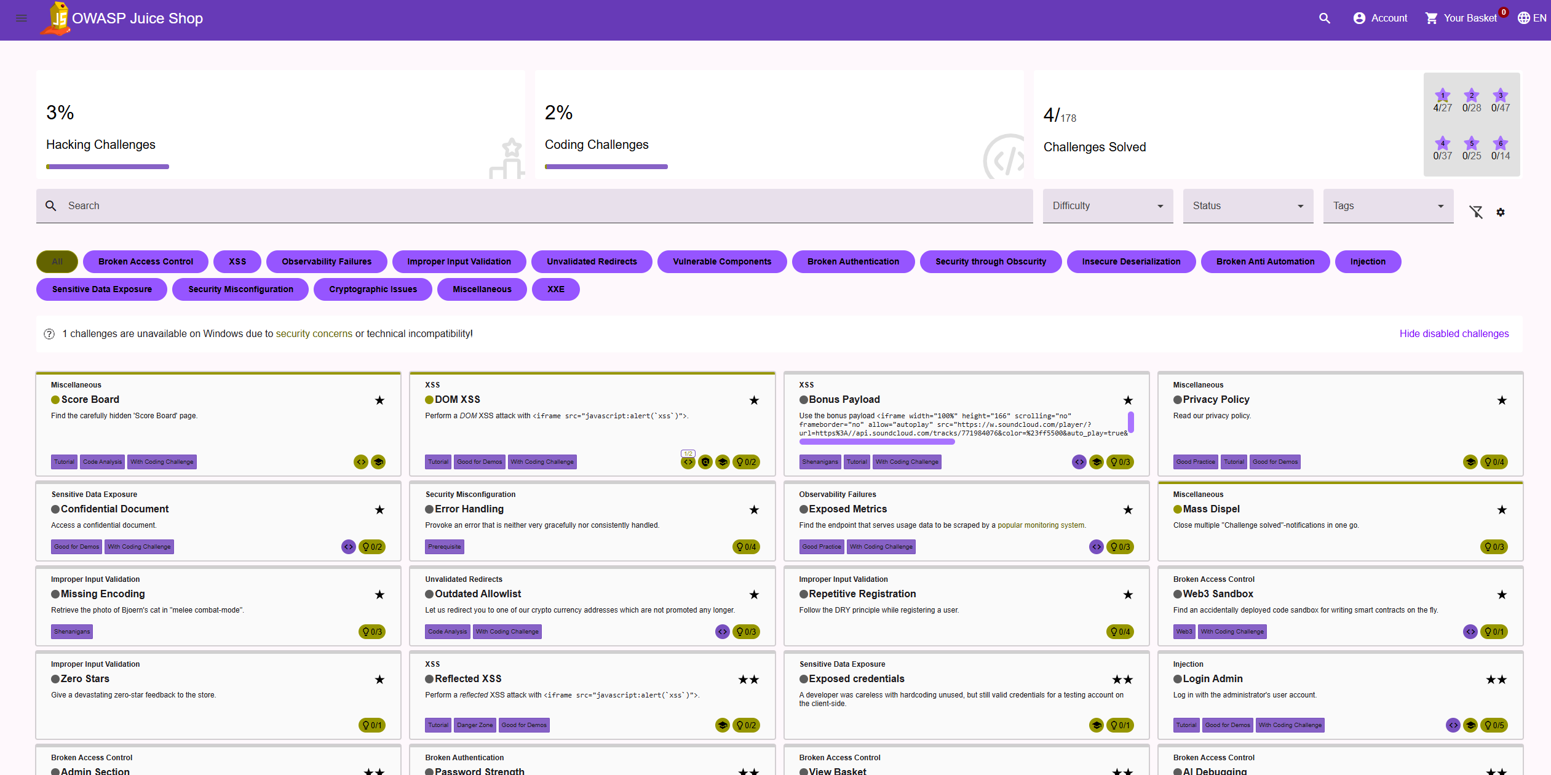Open coding challenge icon on Score Board card

click(x=361, y=462)
